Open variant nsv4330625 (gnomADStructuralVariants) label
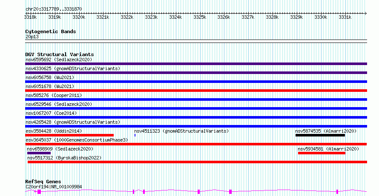This screenshot has height=196, width=379. tap(73, 68)
